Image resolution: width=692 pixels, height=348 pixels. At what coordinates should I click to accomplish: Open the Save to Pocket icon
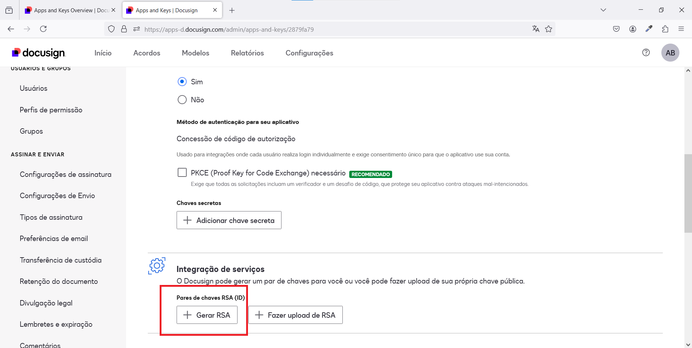click(616, 29)
